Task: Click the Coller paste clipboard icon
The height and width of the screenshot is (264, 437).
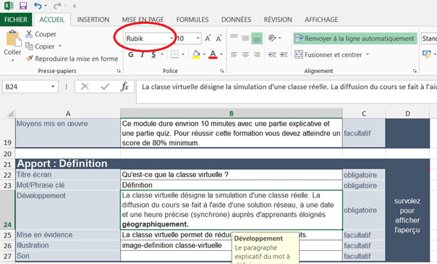Action: (x=13, y=38)
